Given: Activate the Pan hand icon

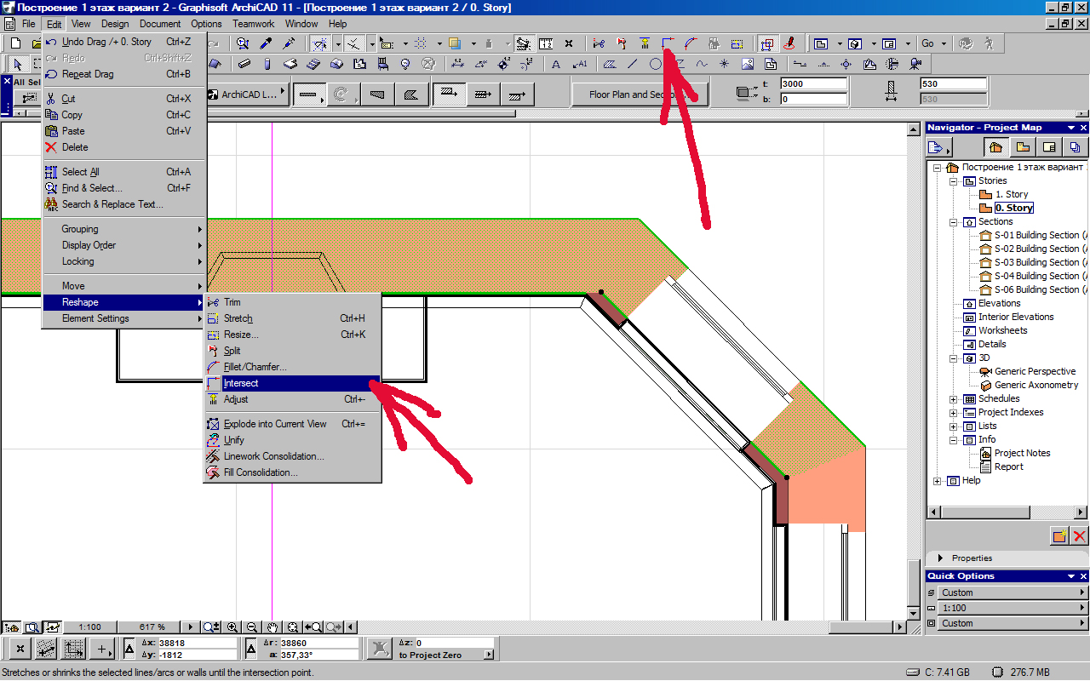Looking at the screenshot, I should click(x=272, y=627).
